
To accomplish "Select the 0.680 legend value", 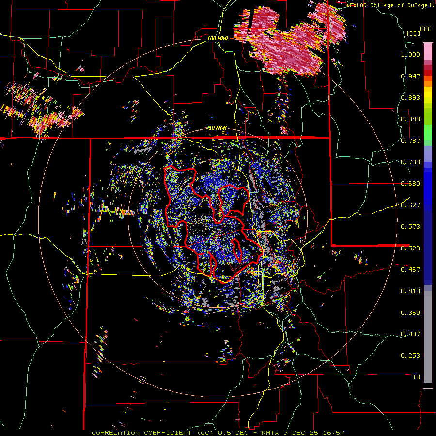I will click(x=410, y=184).
